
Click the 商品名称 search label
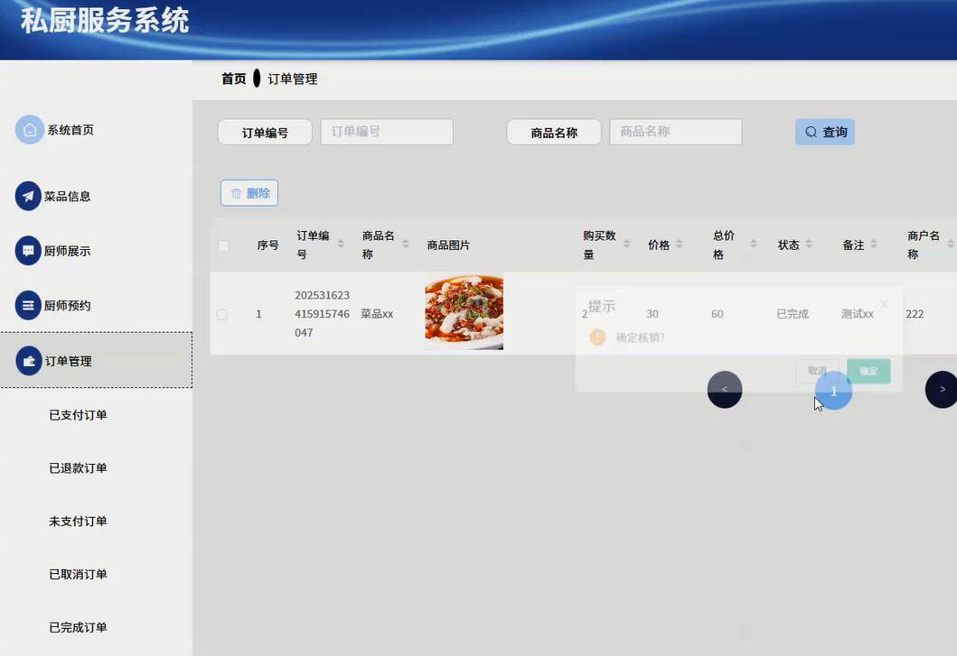(x=554, y=133)
